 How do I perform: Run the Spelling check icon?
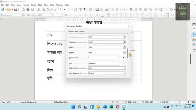(80, 9)
